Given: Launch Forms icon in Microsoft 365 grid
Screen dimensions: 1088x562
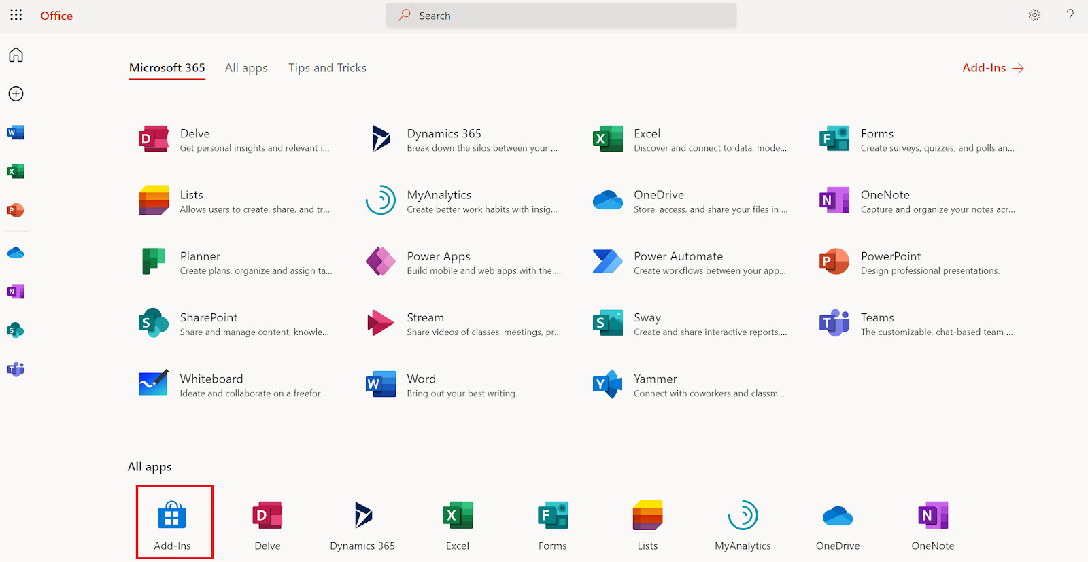Looking at the screenshot, I should click(834, 139).
